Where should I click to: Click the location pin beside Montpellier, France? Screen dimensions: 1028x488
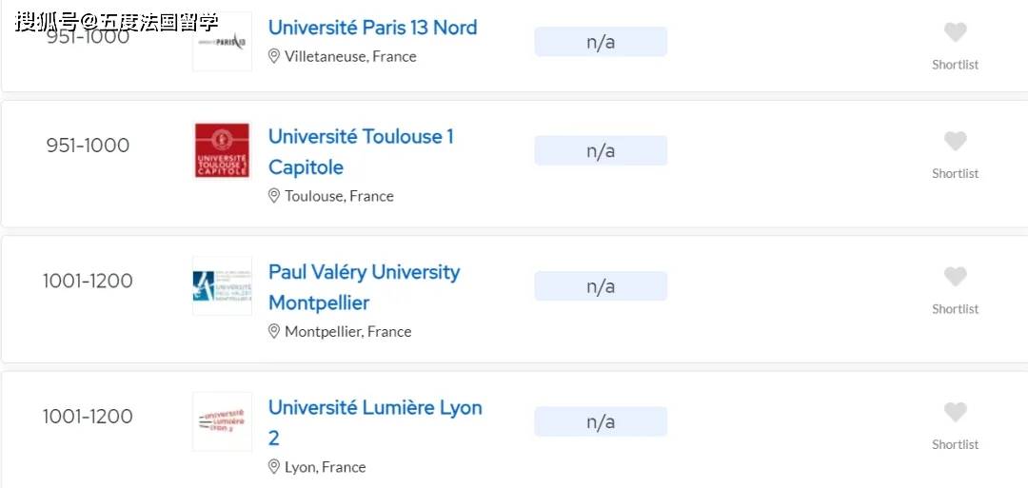pos(274,331)
